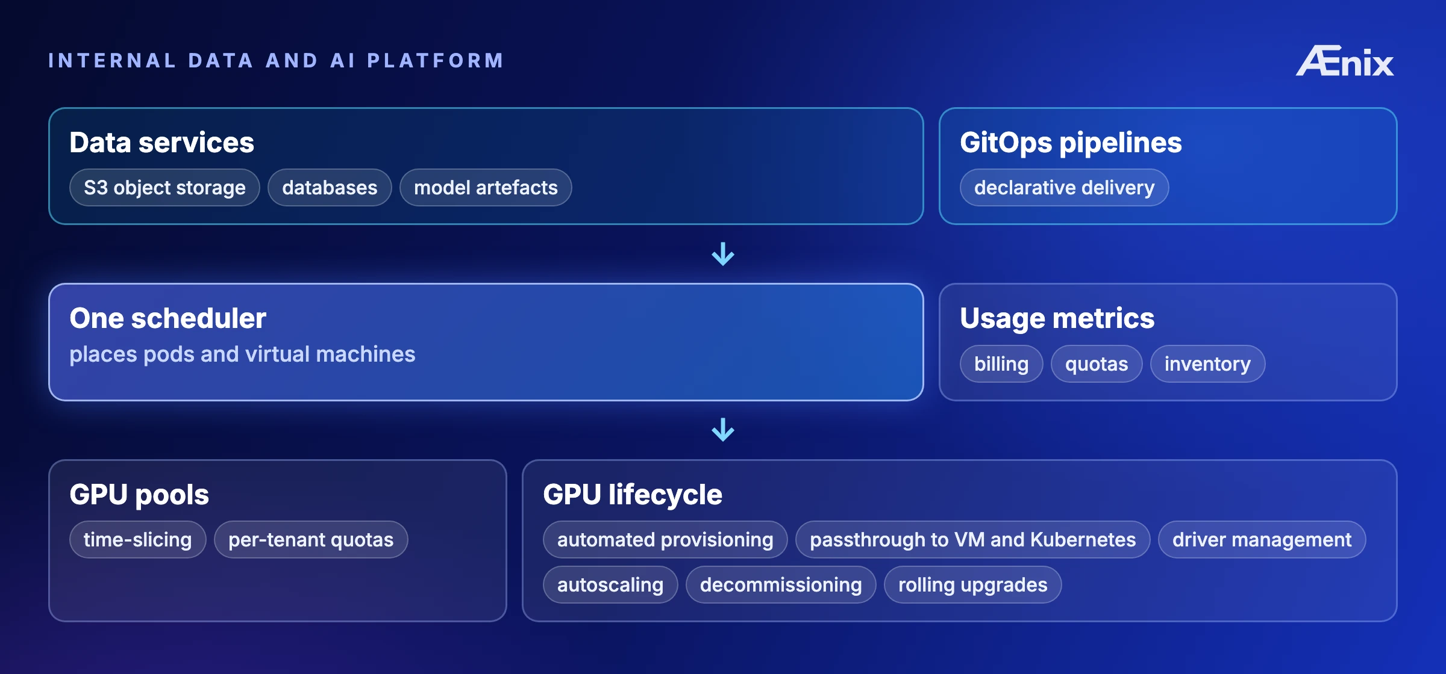This screenshot has width=1446, height=674.
Task: Select the per-tenant quotas tag
Action: click(311, 540)
